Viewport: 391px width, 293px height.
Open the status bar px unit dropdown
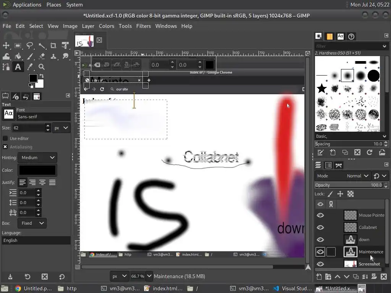120,276
